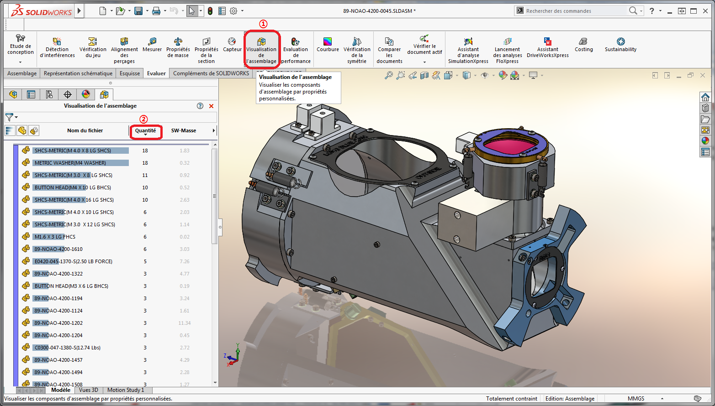This screenshot has height=406, width=715.
Task: Expand Vérifier le document actif dropdown
Action: click(x=424, y=62)
